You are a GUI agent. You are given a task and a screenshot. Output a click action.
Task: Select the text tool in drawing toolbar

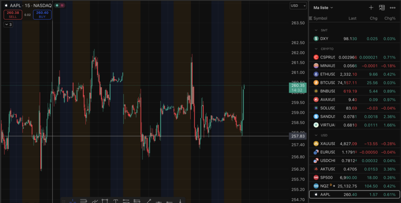[116, 201]
